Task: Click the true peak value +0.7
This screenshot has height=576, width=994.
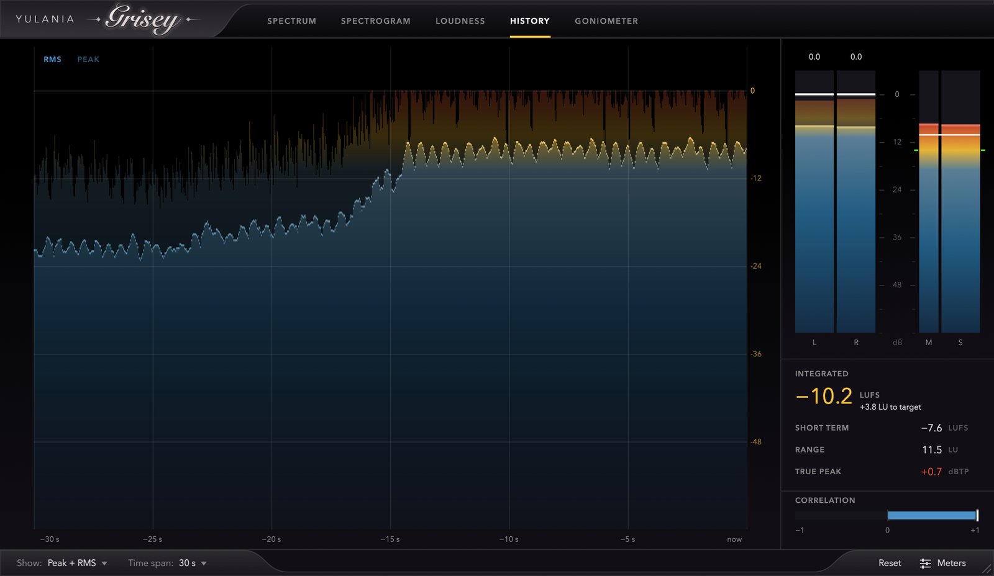Action: pyautogui.click(x=931, y=472)
